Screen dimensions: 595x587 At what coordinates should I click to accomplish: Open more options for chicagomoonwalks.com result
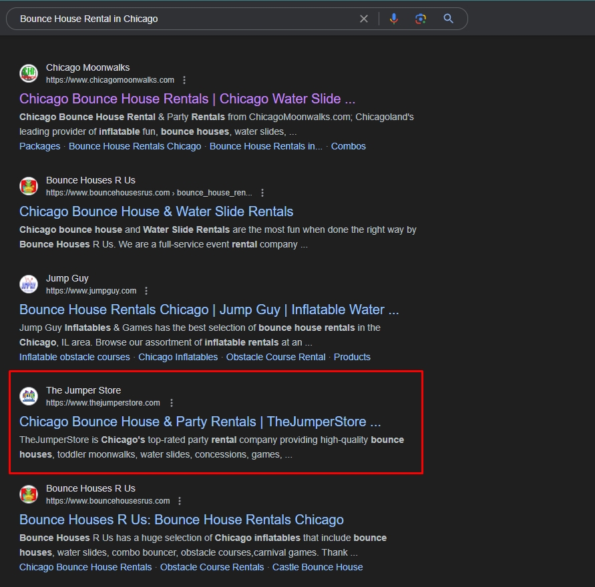pyautogui.click(x=184, y=80)
